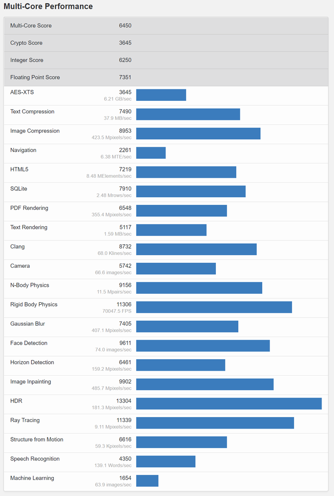
Task: Click the Face Detection score 9611
Action: pyautogui.click(x=125, y=343)
